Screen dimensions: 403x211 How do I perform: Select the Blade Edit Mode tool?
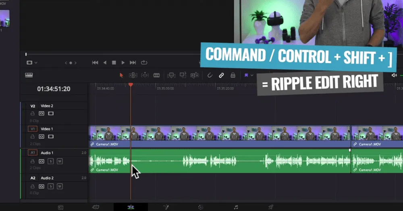click(x=156, y=75)
